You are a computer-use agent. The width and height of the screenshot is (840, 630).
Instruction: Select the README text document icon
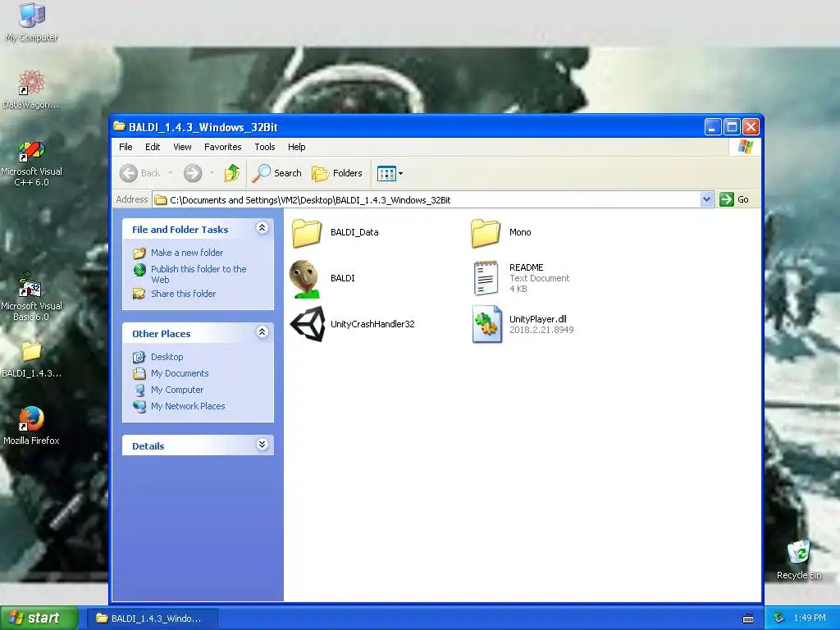click(x=486, y=278)
